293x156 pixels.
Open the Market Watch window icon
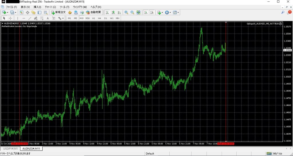(x=21, y=12)
